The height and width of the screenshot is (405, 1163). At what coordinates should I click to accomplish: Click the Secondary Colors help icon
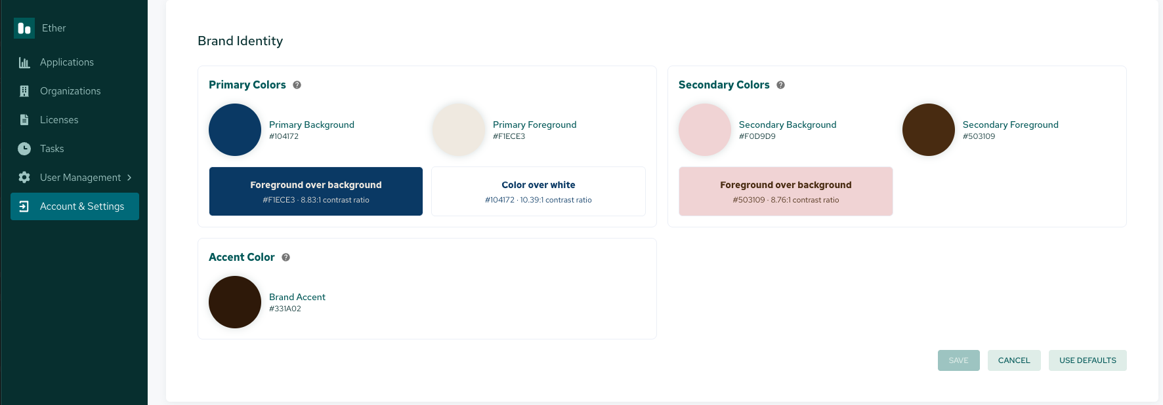click(780, 85)
